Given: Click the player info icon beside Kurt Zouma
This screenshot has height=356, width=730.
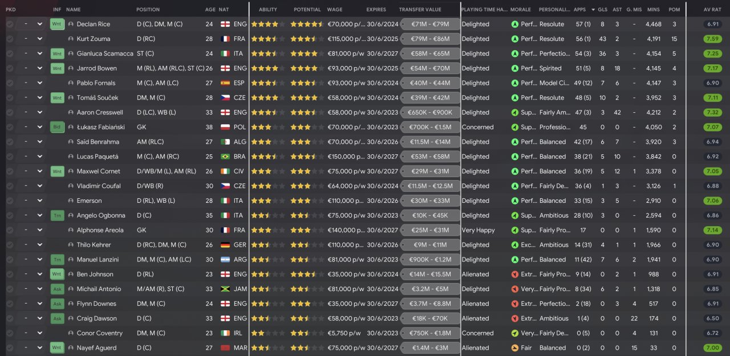Looking at the screenshot, I should pos(71,39).
